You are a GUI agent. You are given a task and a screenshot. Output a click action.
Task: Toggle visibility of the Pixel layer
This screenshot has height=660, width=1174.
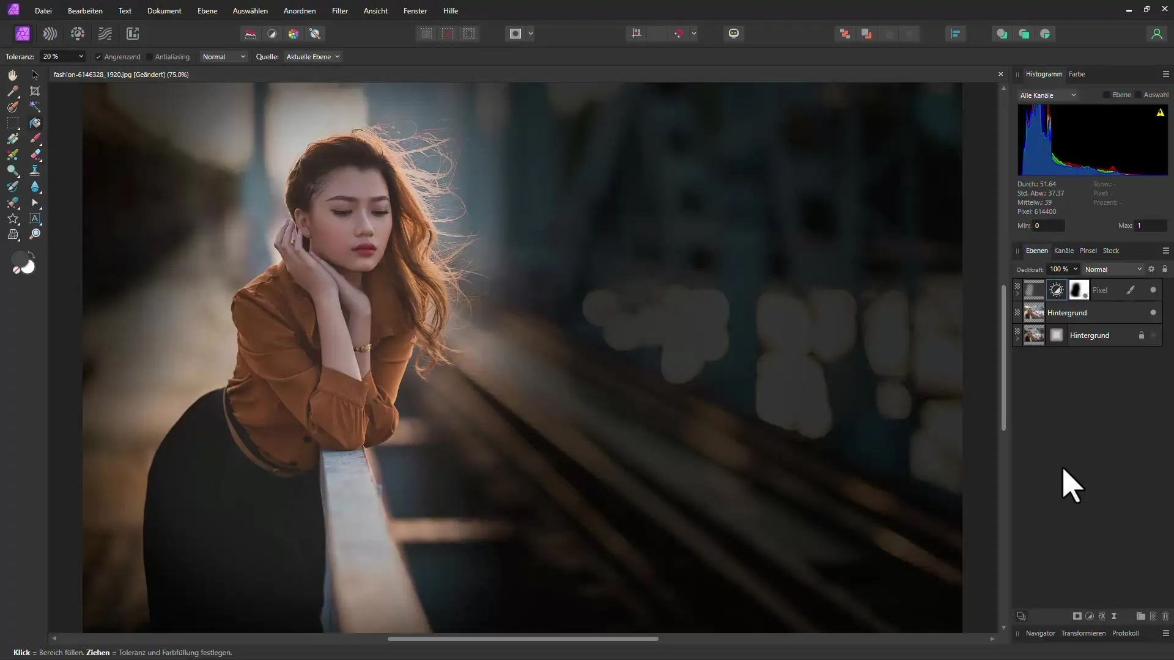[1153, 290]
